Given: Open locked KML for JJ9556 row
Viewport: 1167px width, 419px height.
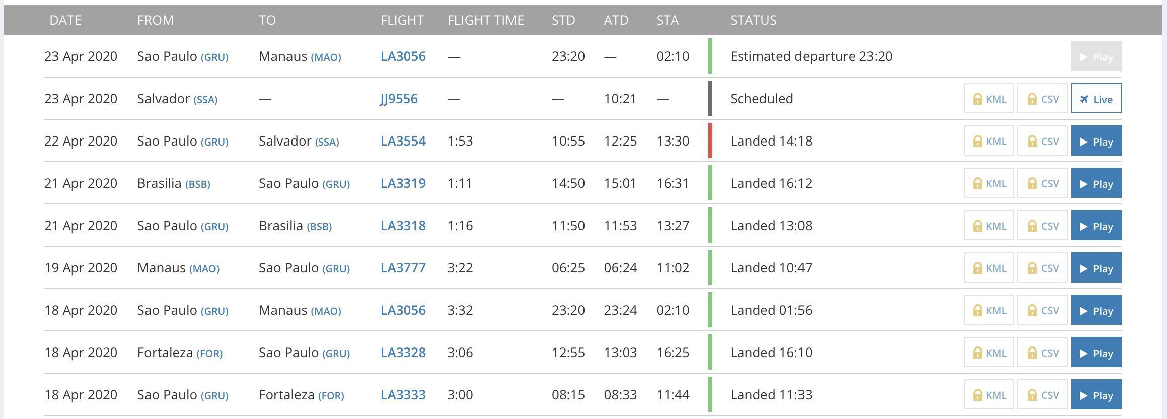Looking at the screenshot, I should 989,98.
